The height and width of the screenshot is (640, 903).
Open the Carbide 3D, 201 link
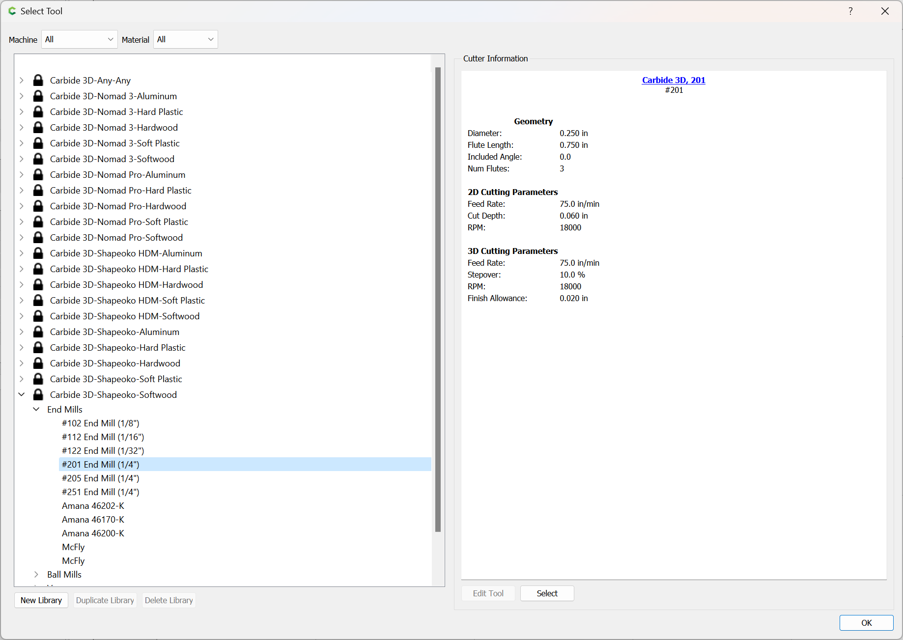click(x=674, y=80)
